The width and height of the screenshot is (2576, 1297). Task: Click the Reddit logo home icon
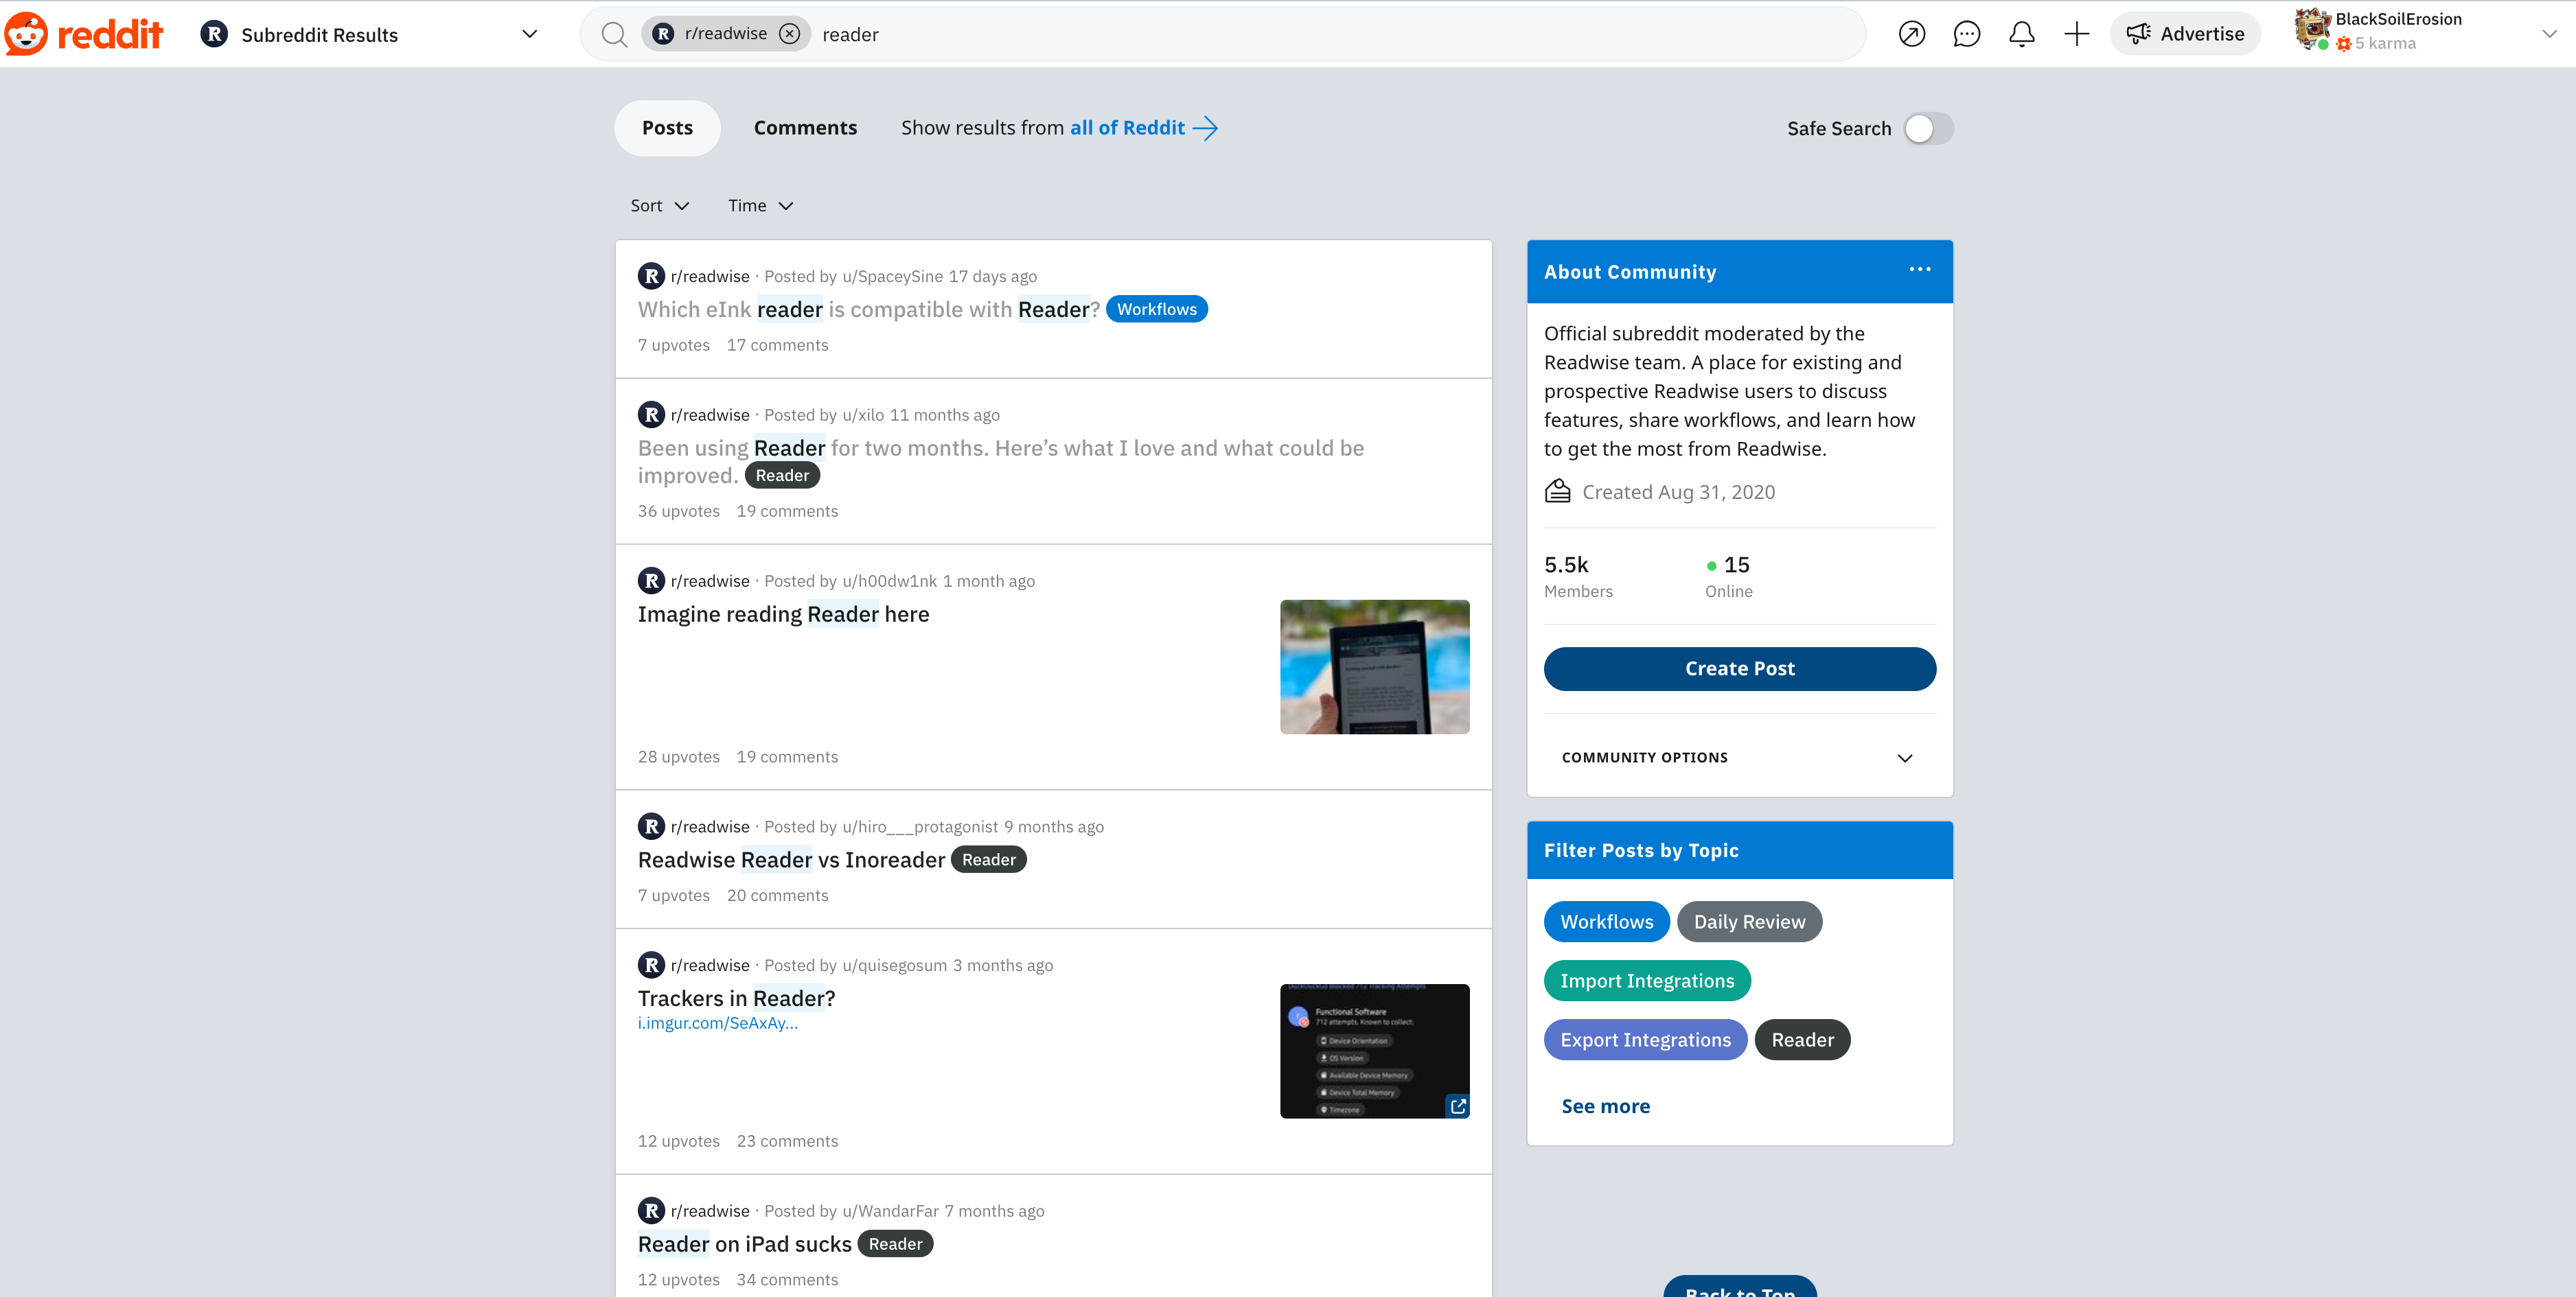(83, 34)
